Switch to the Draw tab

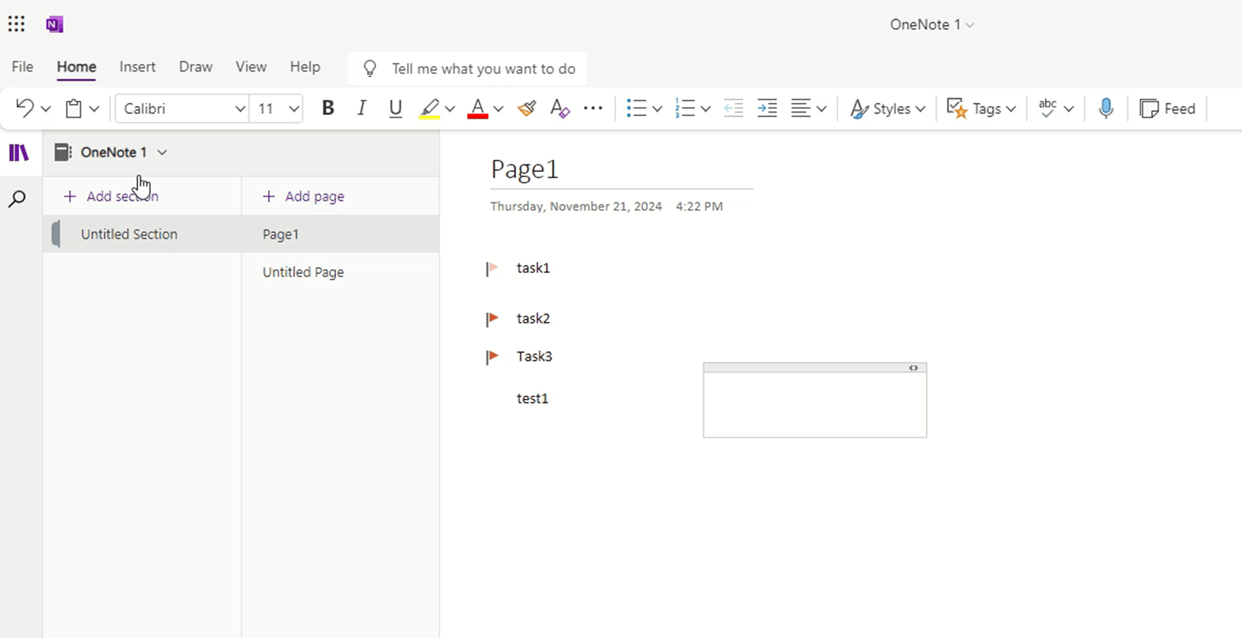point(195,67)
